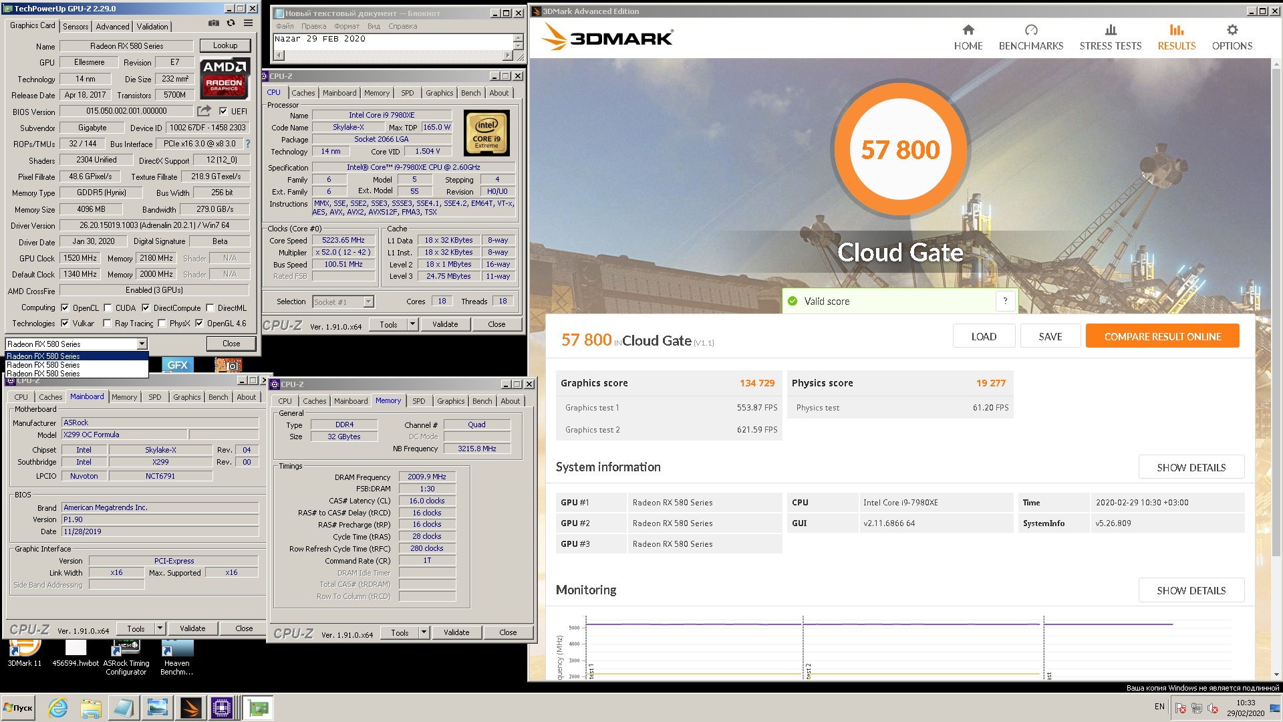This screenshot has height=722, width=1283.
Task: Switch to the Advanced tab in GPU-Z
Action: [x=112, y=27]
